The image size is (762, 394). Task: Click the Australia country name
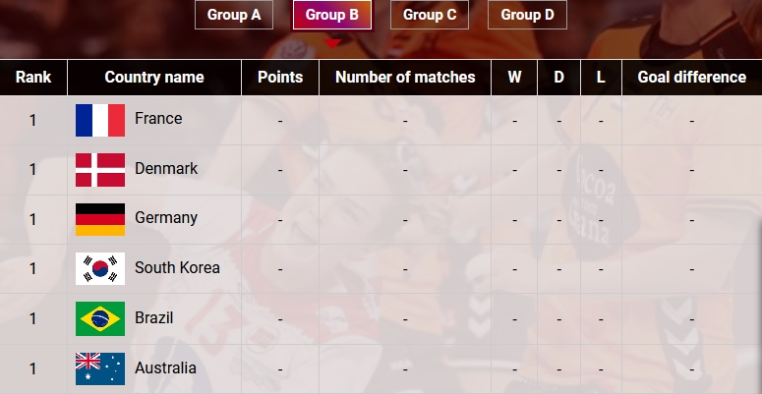(165, 368)
